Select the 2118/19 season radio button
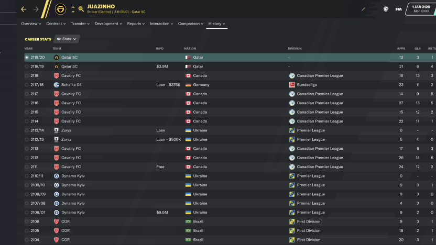The image size is (436, 245). [x=27, y=66]
